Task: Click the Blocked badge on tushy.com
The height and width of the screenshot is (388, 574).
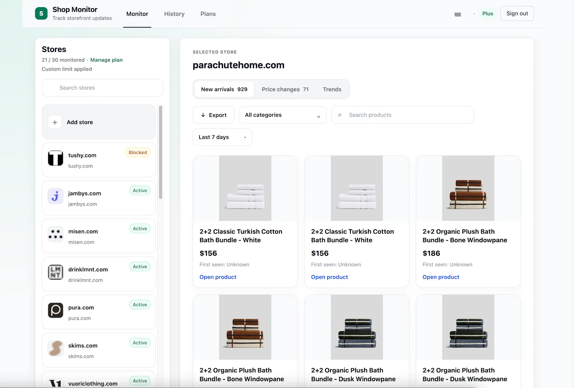Action: click(138, 152)
